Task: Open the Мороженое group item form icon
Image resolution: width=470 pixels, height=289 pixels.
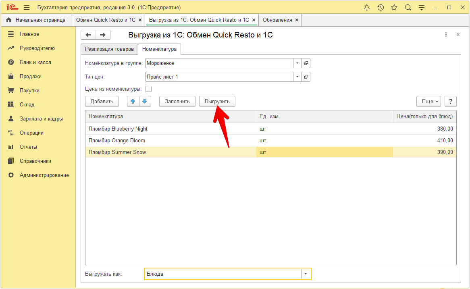Action: tap(306, 63)
